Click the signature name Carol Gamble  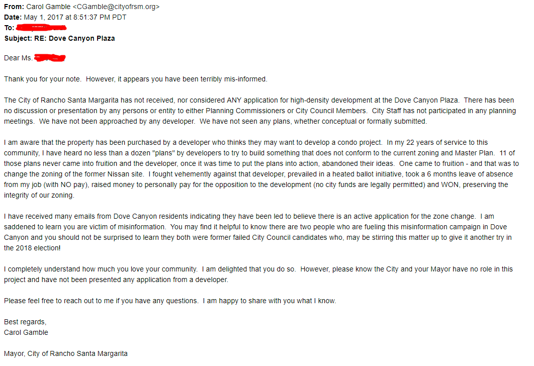26,332
